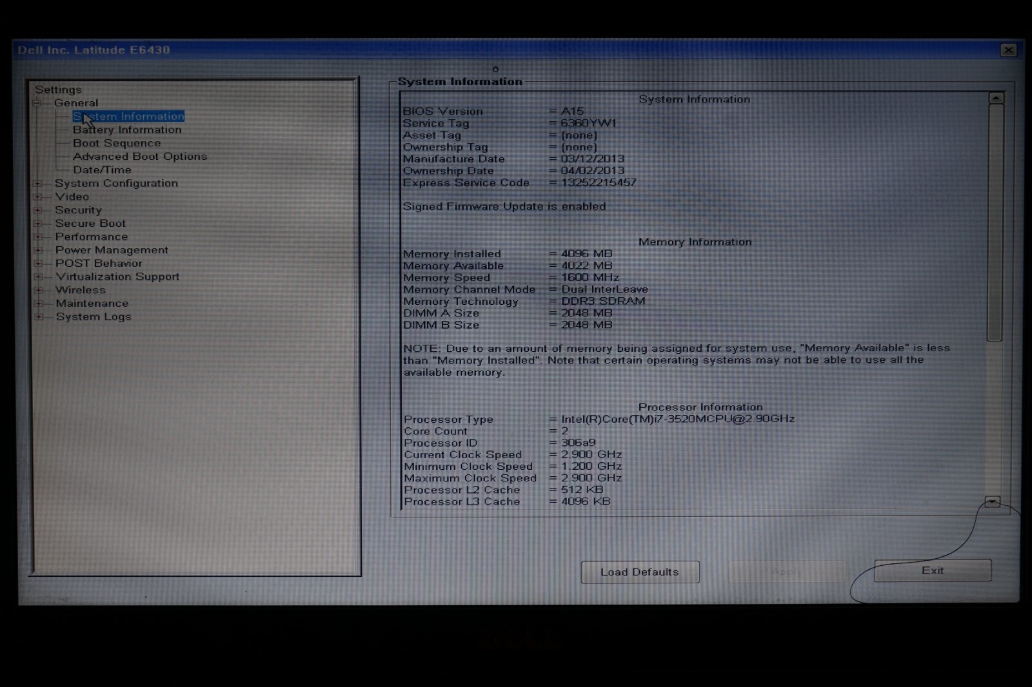
Task: Select the System Configuration label
Action: (116, 183)
